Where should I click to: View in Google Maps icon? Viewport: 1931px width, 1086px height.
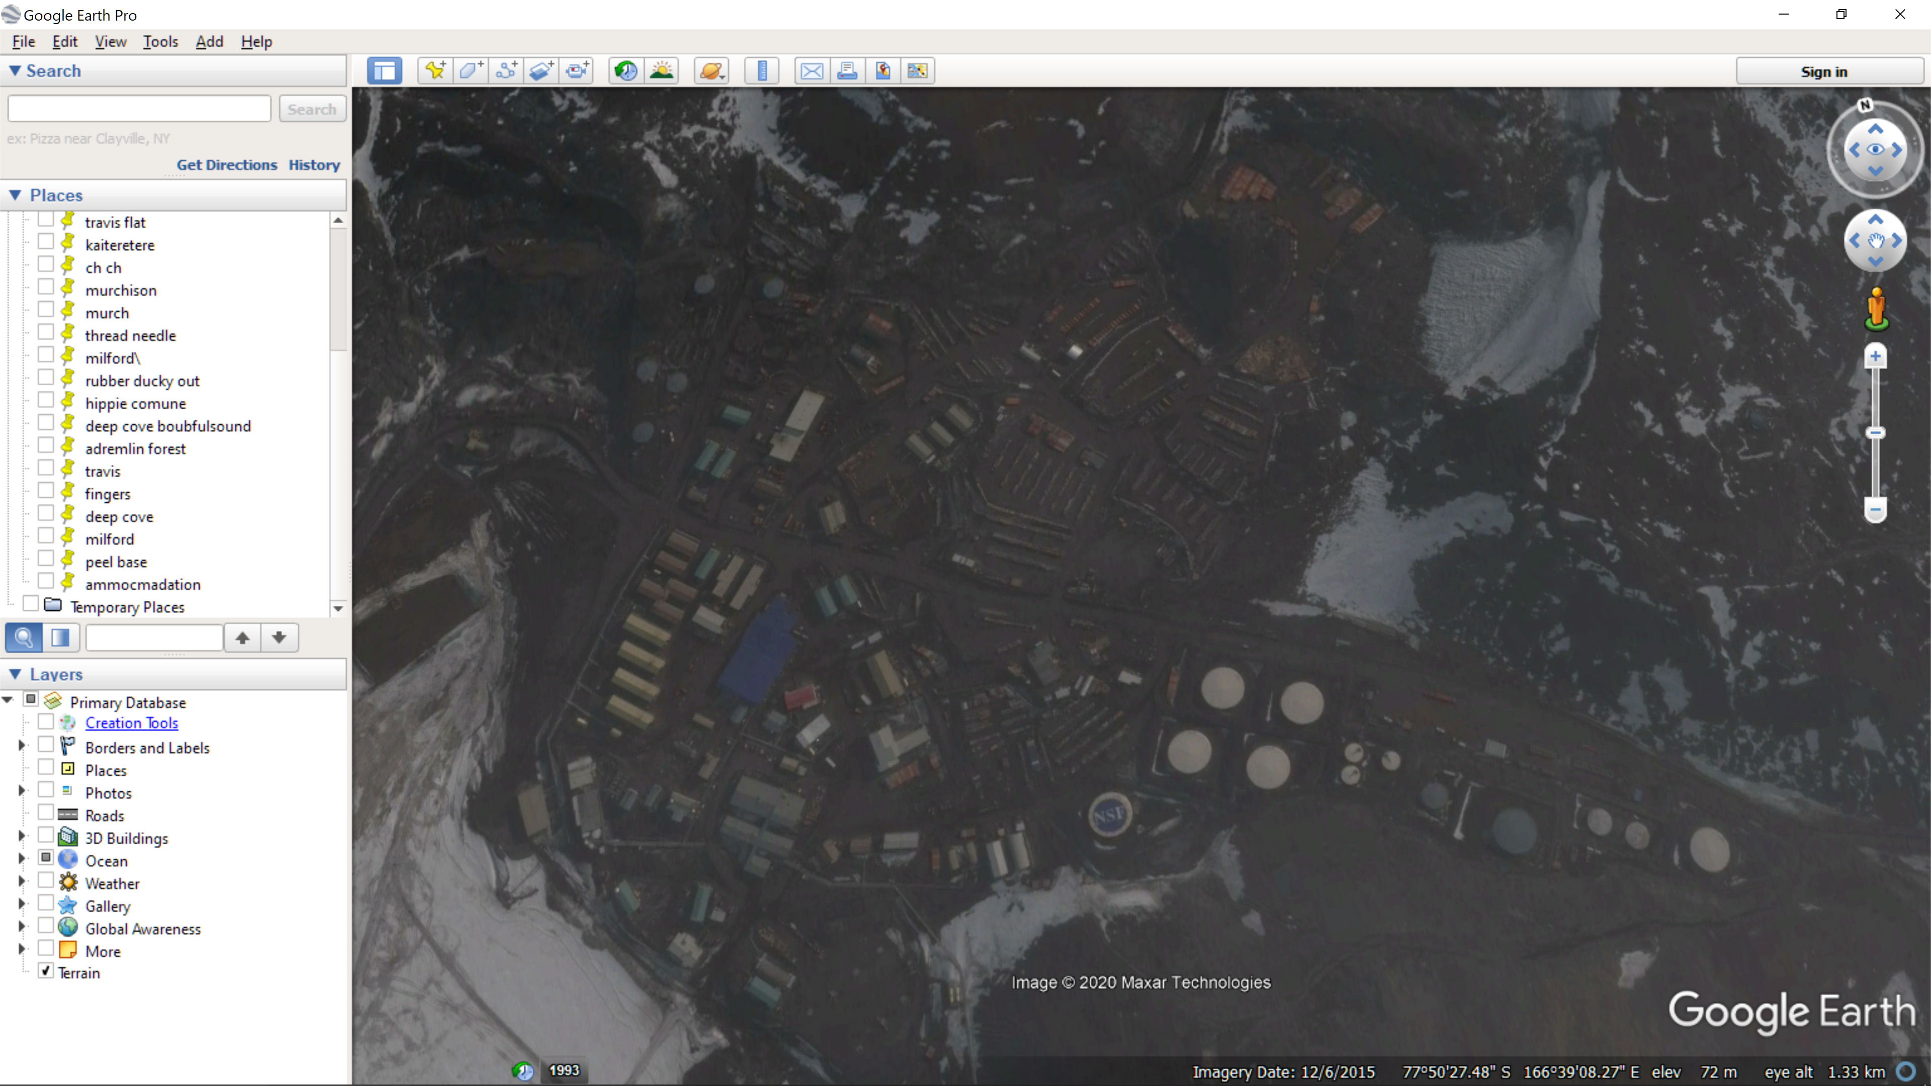[x=918, y=71]
